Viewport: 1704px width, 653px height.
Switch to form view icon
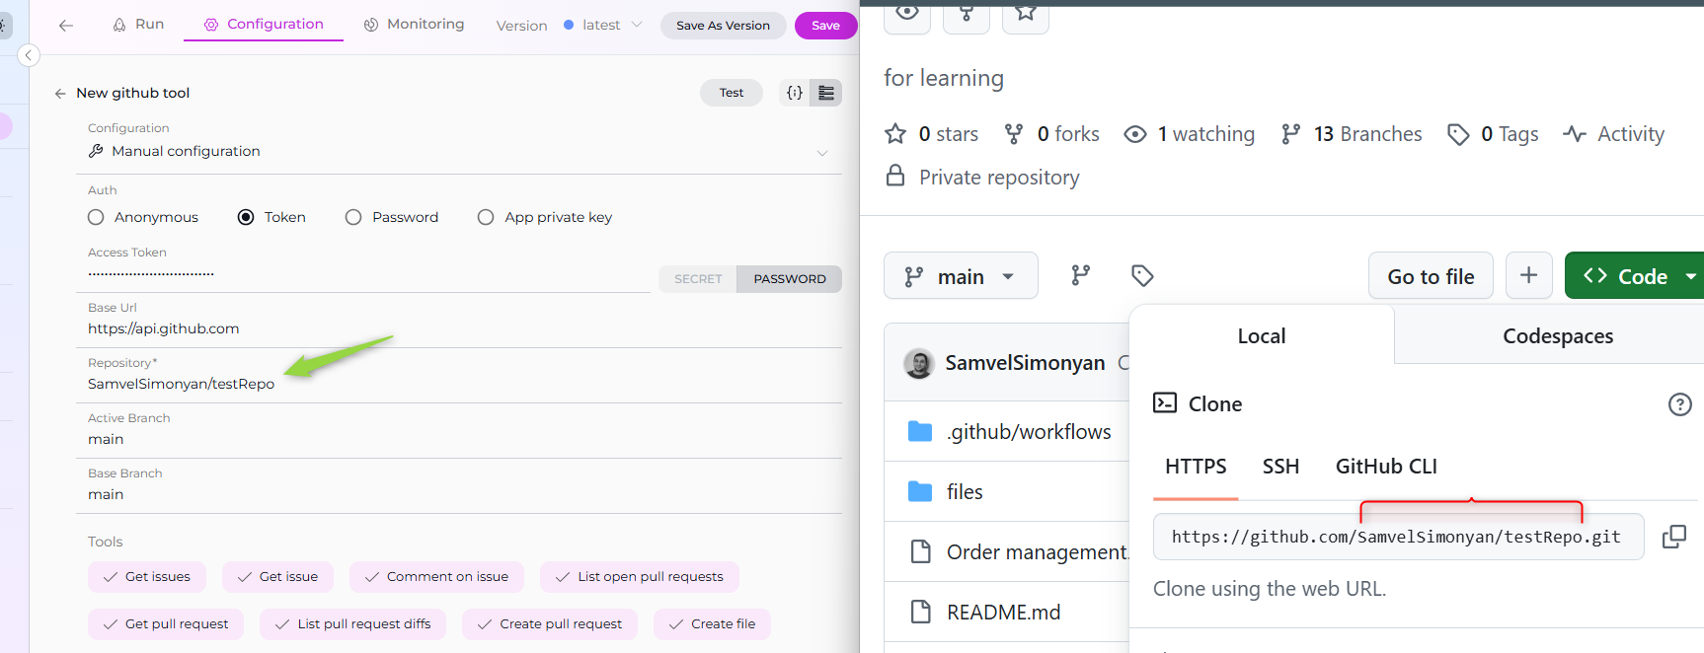[826, 93]
